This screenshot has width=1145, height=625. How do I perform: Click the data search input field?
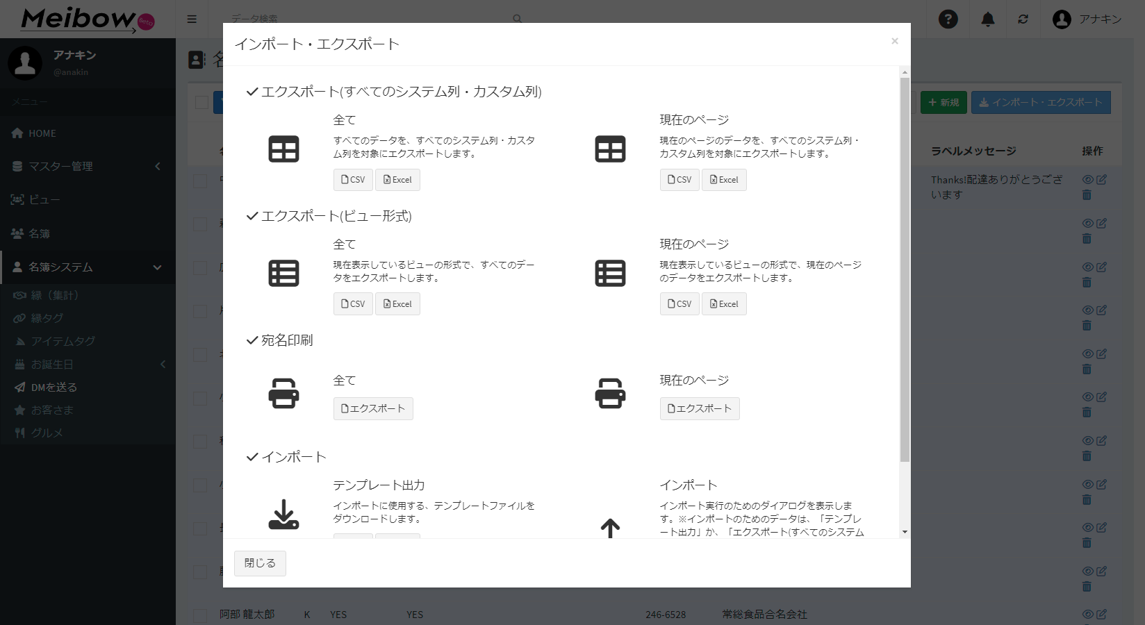tap(368, 19)
